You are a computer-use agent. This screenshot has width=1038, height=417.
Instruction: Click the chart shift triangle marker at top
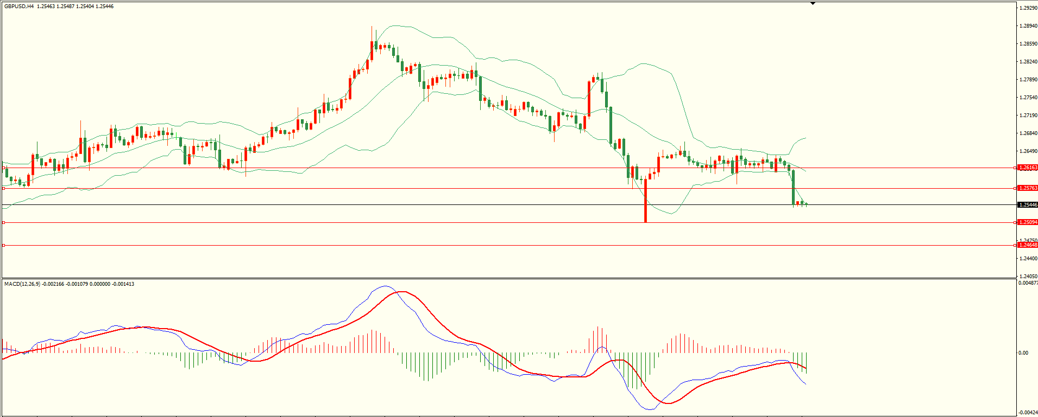click(813, 3)
